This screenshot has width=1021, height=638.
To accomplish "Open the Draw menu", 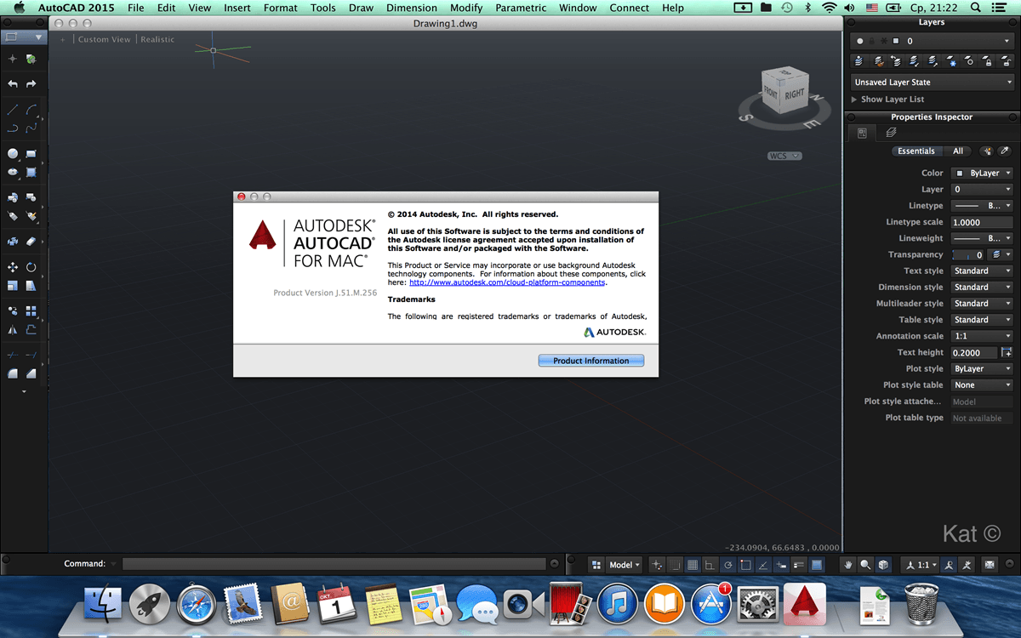I will [x=362, y=8].
